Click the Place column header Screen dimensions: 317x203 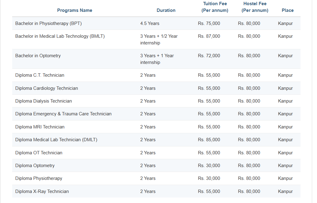[x=288, y=10]
